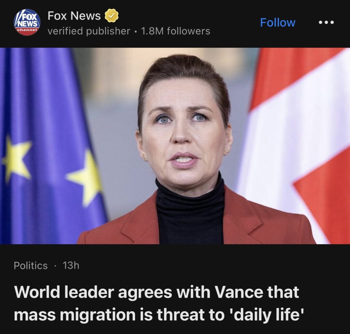Open the 'World leader agrees with Vance' headline
The width and height of the screenshot is (350, 334).
pos(159,303)
